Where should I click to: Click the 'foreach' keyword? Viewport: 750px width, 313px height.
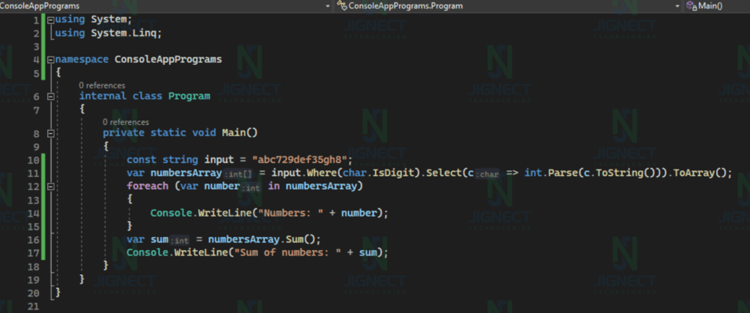click(x=147, y=186)
